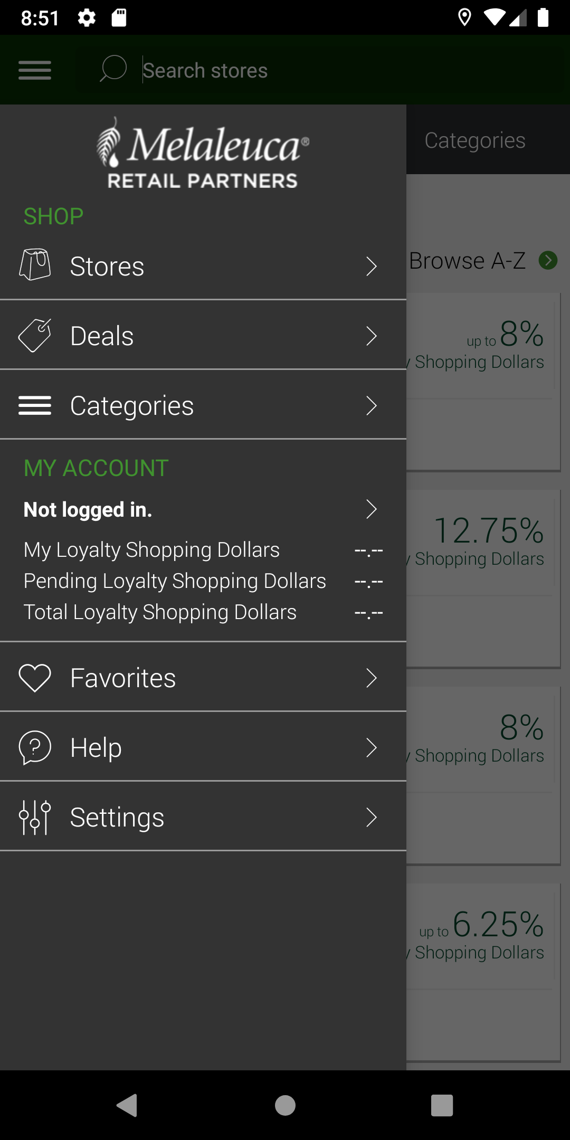
Task: Switch to the Categories tab
Action: coord(475,140)
